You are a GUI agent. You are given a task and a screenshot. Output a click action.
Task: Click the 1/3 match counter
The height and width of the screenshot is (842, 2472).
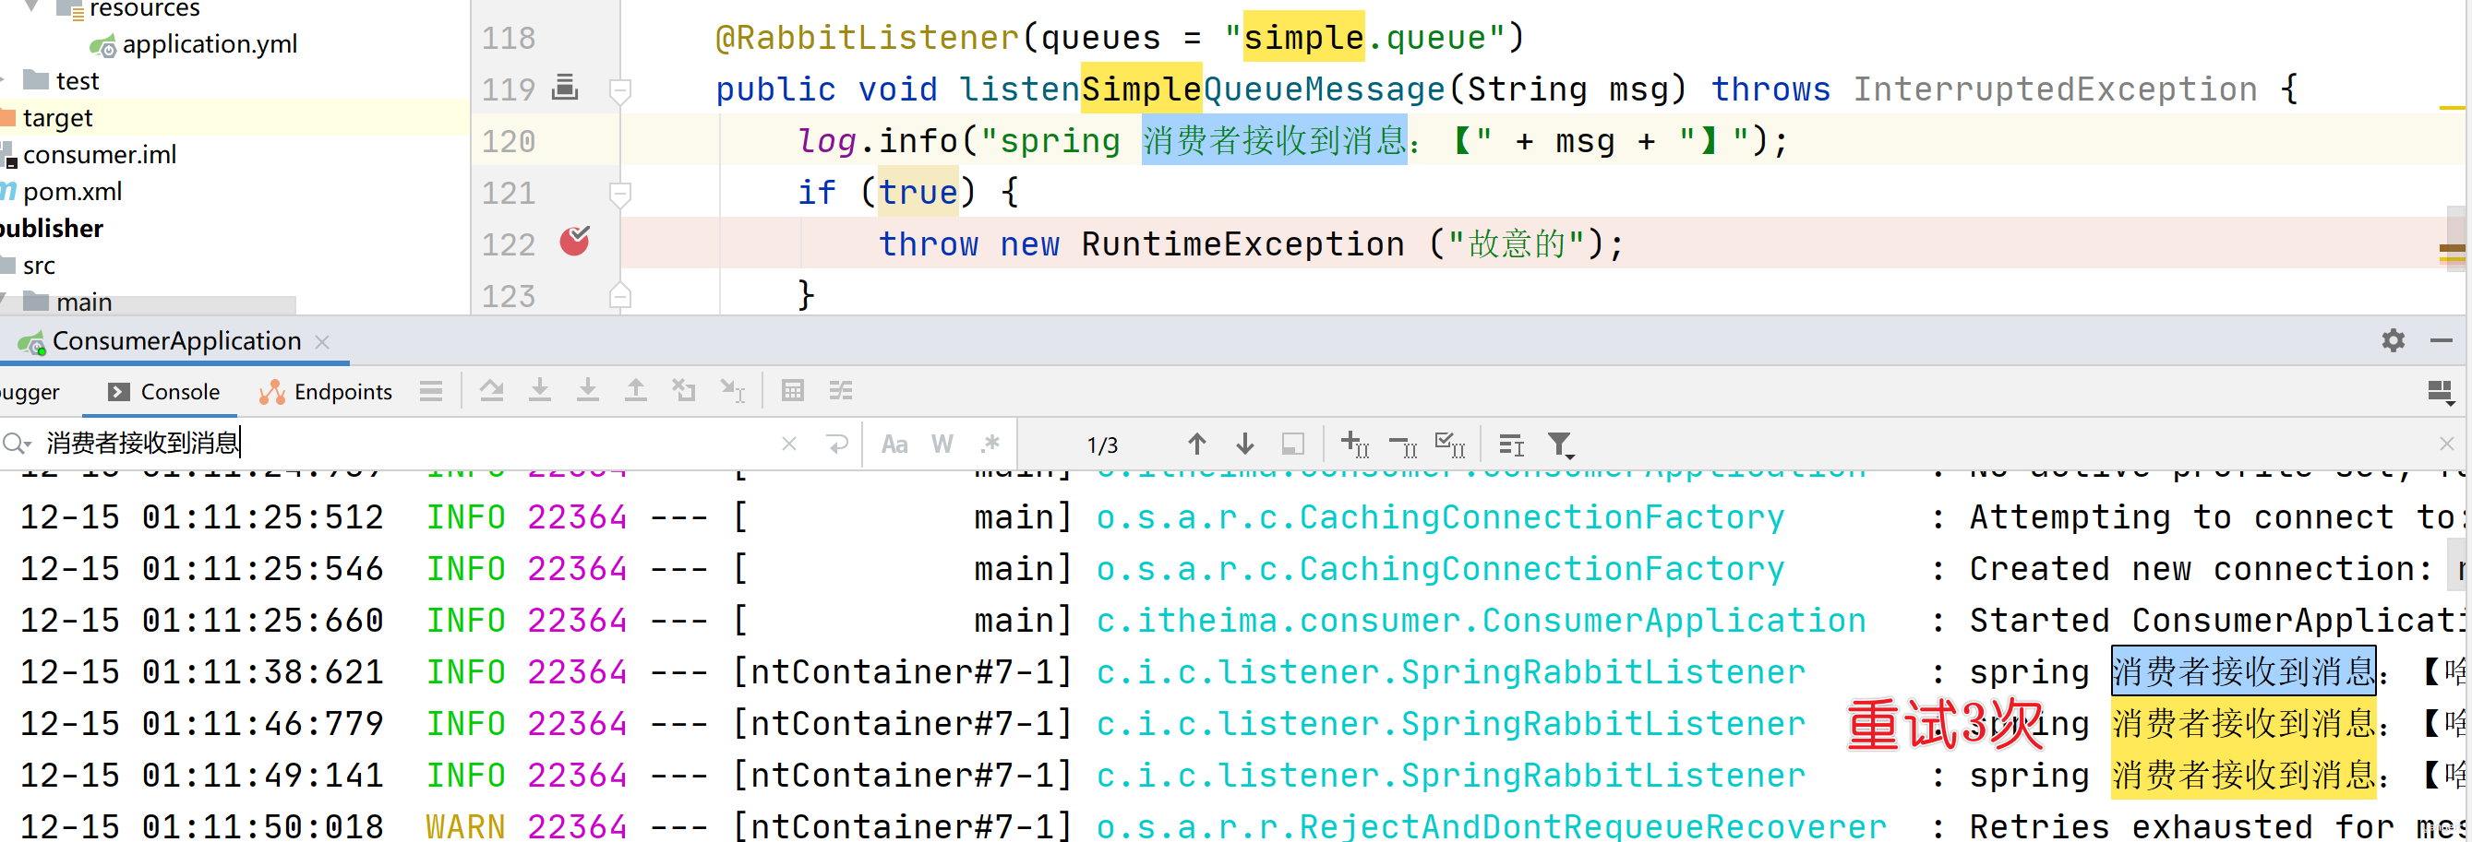click(x=1102, y=445)
